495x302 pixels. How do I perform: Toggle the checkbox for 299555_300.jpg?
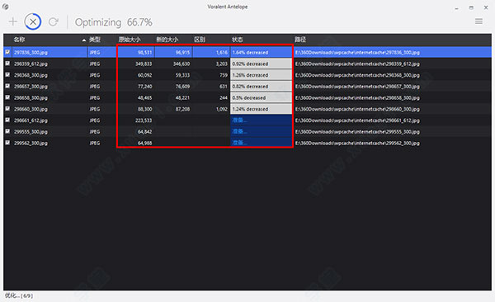point(7,131)
